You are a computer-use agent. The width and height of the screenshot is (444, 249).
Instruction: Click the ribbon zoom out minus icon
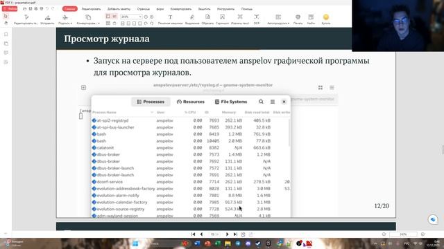(x=146, y=17)
